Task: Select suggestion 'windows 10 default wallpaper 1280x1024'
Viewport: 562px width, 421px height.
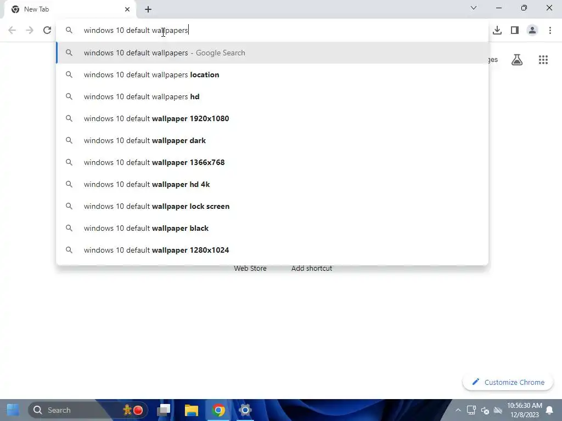Action: [x=272, y=250]
